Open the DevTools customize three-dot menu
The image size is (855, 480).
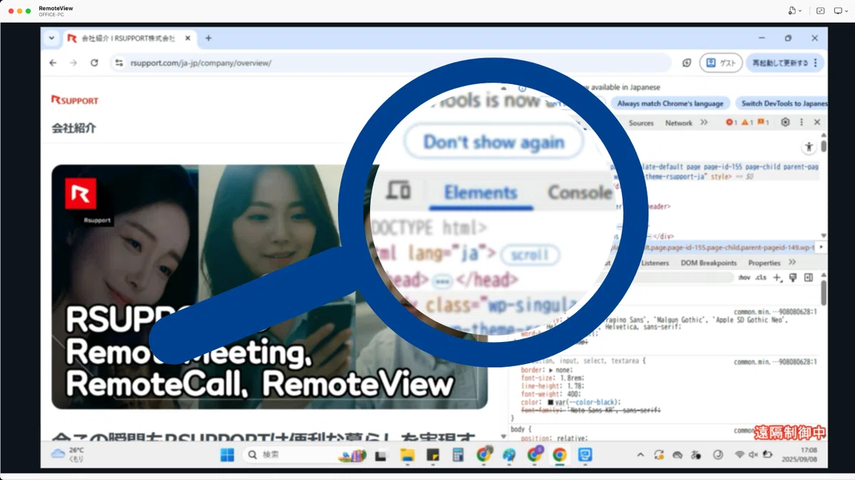click(802, 122)
